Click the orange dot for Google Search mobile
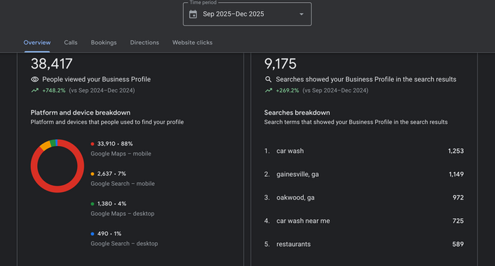Image resolution: width=495 pixels, height=266 pixels. (93, 173)
